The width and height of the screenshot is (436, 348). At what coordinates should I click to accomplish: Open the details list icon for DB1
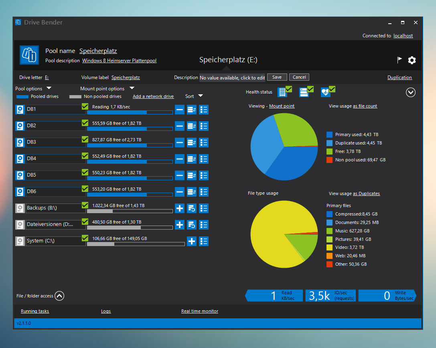point(204,110)
